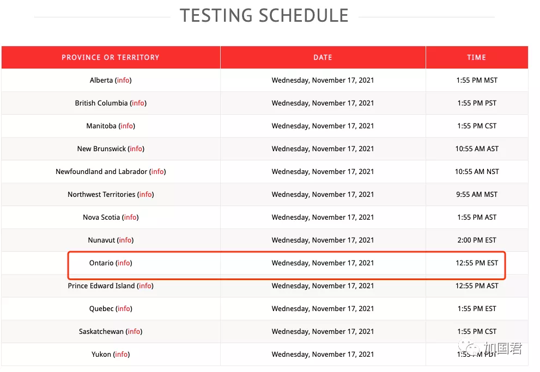Click the Province or Territory column header
This screenshot has height=372, width=540.
[111, 58]
